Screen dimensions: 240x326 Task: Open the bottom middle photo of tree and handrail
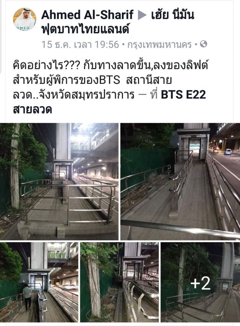119,282
